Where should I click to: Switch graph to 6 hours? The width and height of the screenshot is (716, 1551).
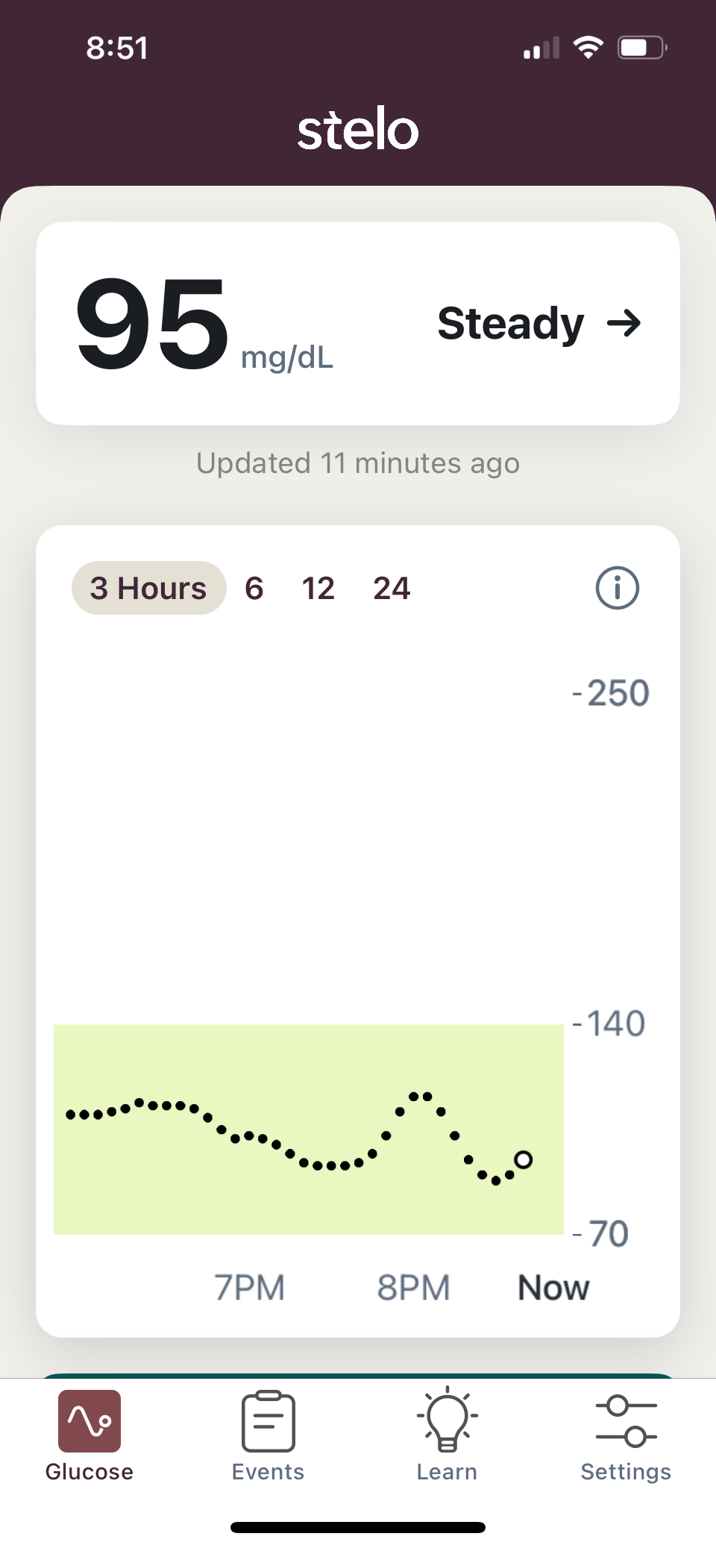(x=254, y=588)
